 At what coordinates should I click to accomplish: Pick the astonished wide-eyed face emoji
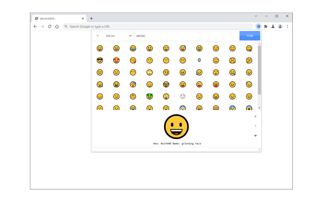tap(166, 96)
